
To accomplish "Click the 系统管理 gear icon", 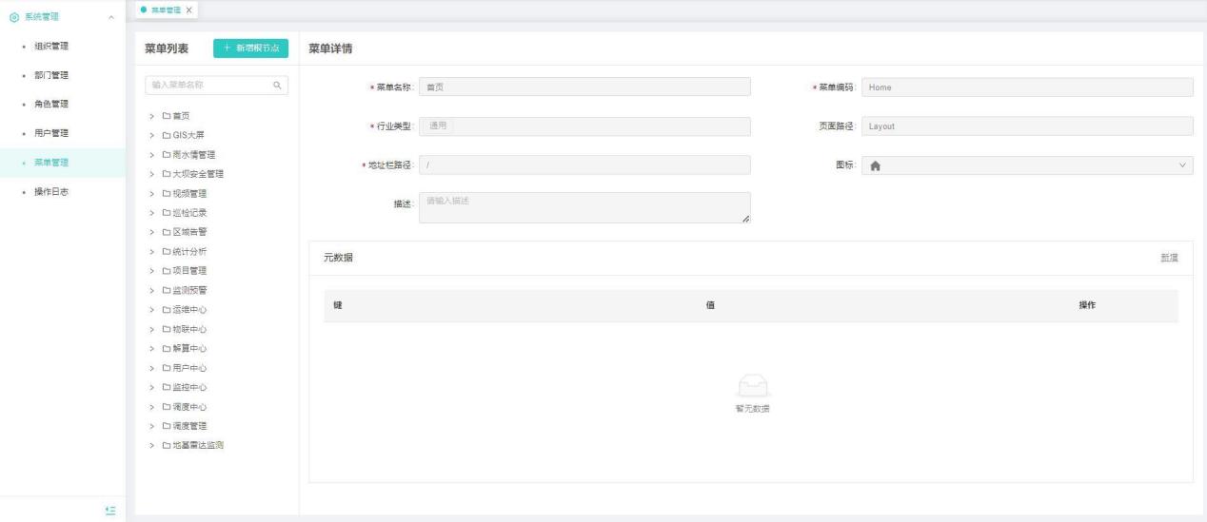I will coord(10,17).
